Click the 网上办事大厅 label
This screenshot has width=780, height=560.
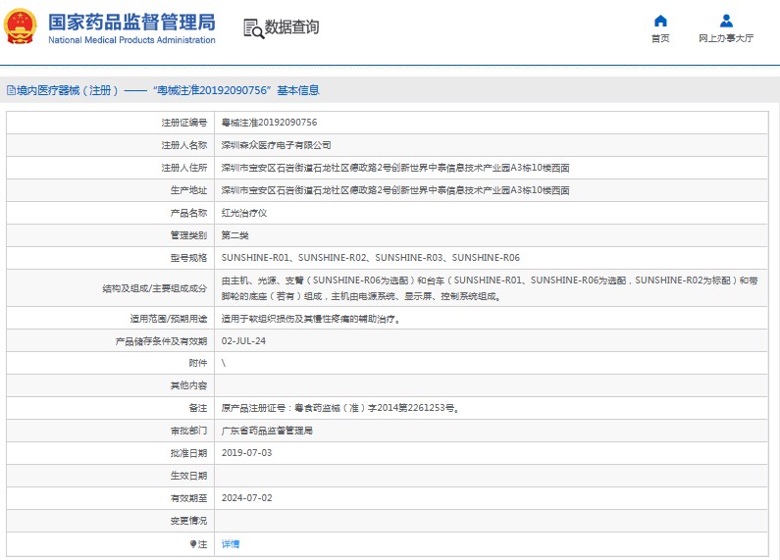point(726,38)
